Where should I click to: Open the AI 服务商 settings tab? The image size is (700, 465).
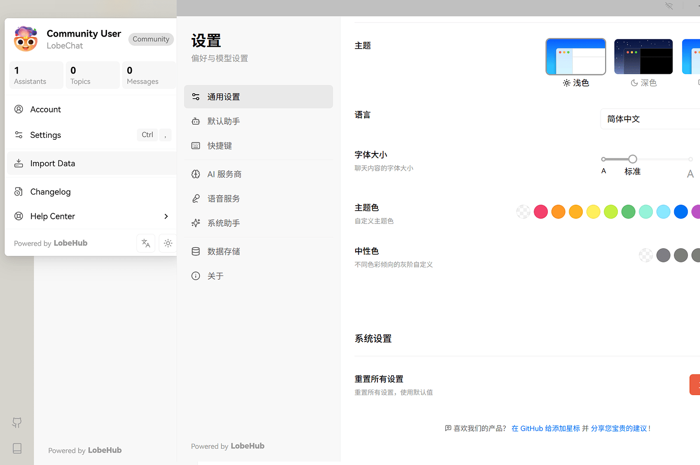point(258,174)
